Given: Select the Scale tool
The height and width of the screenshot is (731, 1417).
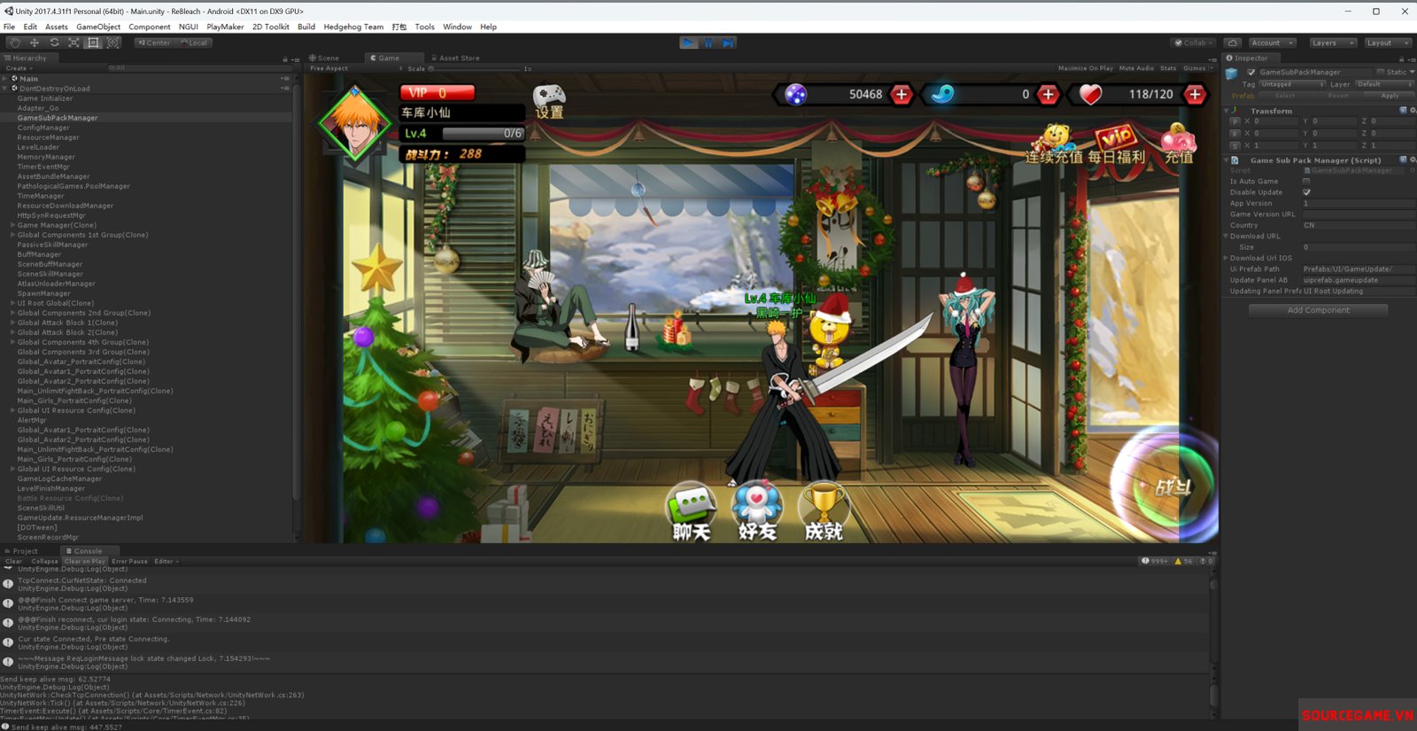Looking at the screenshot, I should 74,43.
